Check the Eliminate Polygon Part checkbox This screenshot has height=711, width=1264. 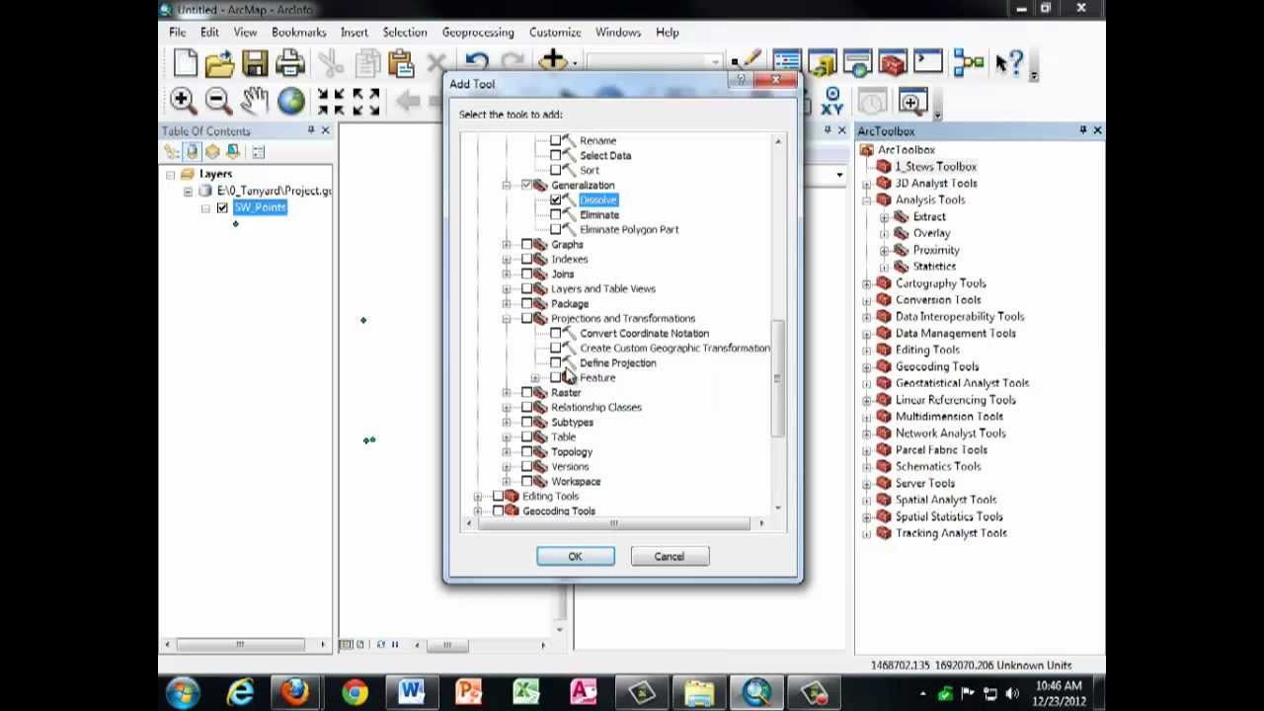click(555, 229)
